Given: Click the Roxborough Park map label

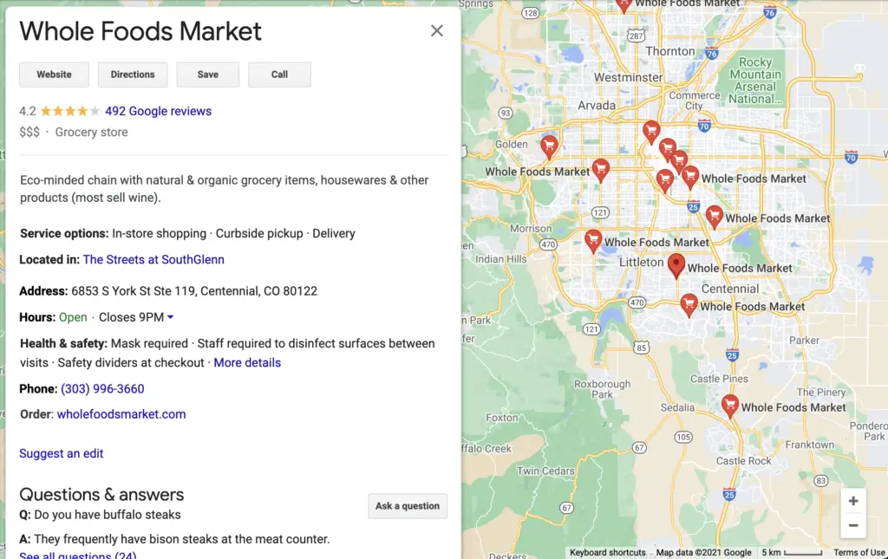Looking at the screenshot, I should (602, 389).
